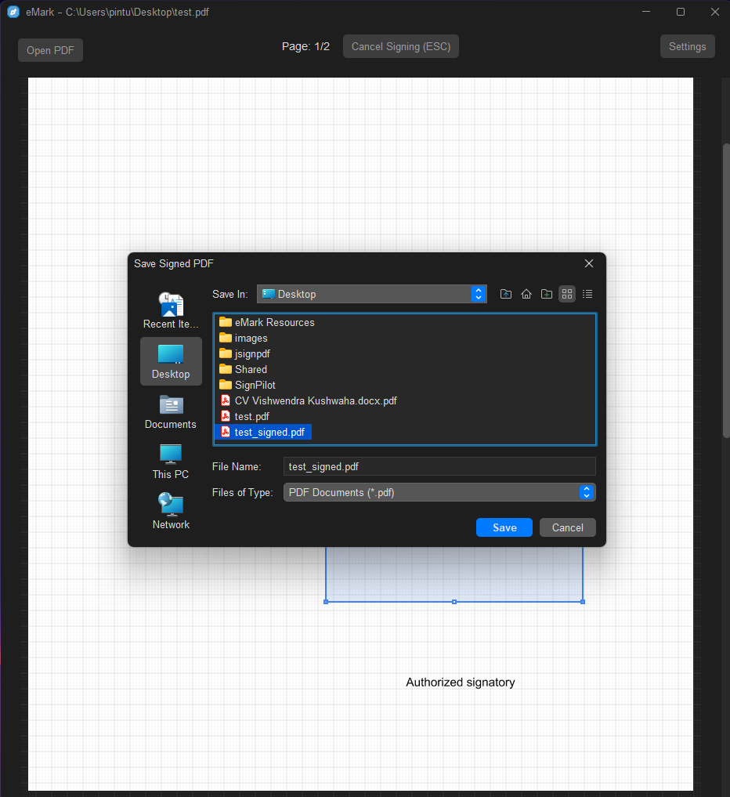Browse Network locations via sidebar icon
The image size is (730, 797).
[x=171, y=511]
